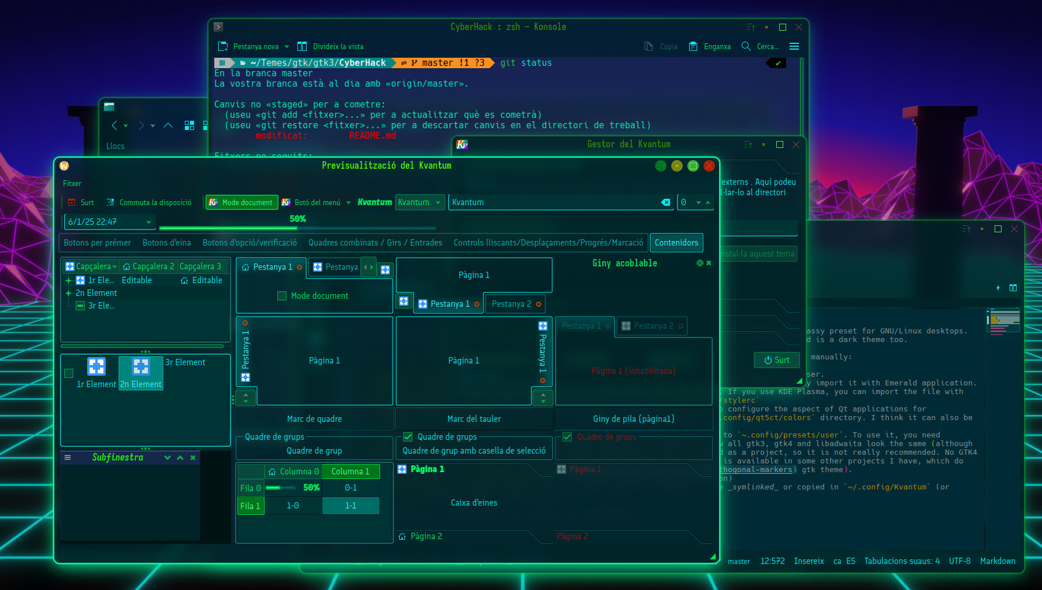The image size is (1042, 590).
Task: Click the Cerca search icon in Konsole
Action: (x=746, y=46)
